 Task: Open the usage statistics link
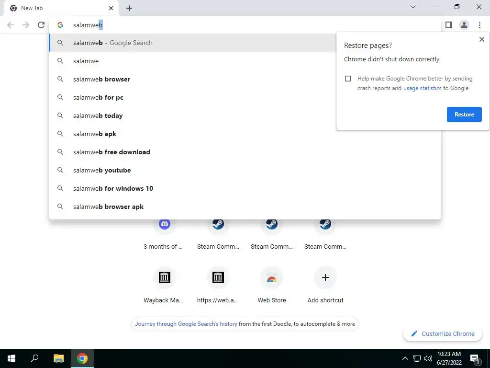pos(422,88)
